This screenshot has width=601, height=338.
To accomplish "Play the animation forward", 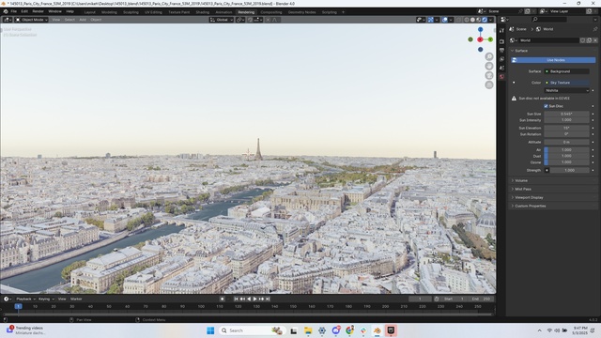I will point(254,299).
